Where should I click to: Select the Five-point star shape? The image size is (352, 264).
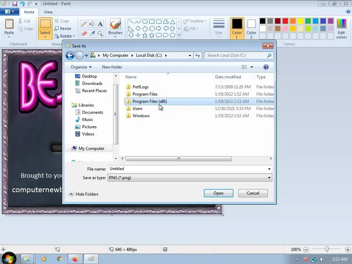pyautogui.click(x=145, y=35)
